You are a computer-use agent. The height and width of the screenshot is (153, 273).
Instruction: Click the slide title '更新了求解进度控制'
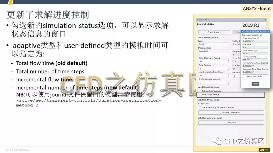(x=48, y=15)
